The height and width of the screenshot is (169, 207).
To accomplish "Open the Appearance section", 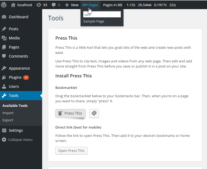I will [19, 68].
